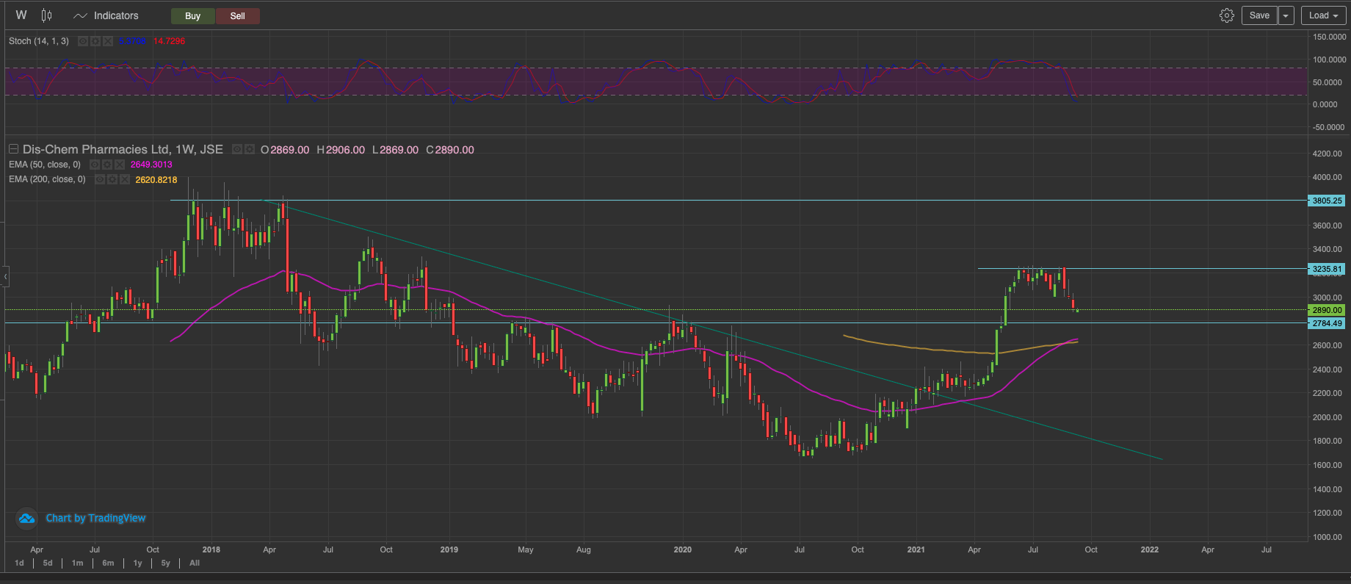The image size is (1351, 584).
Task: Open the Load dropdown menu
Action: click(x=1323, y=15)
